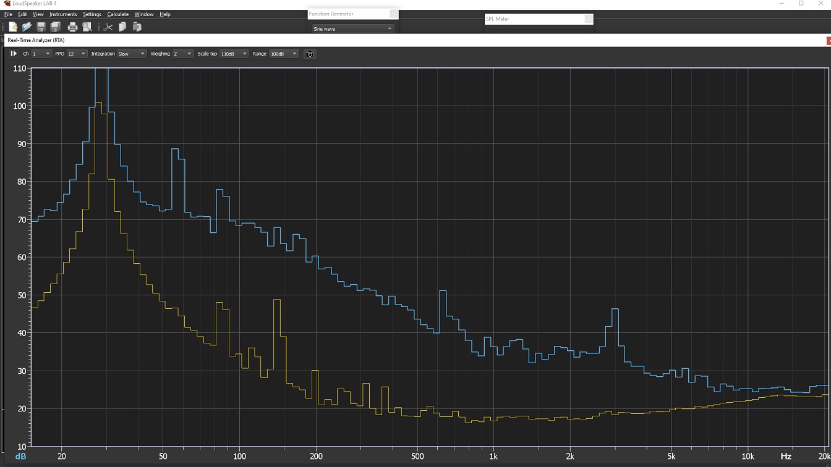Click the Paste toolbar icon
The image size is (831, 467).
click(137, 27)
